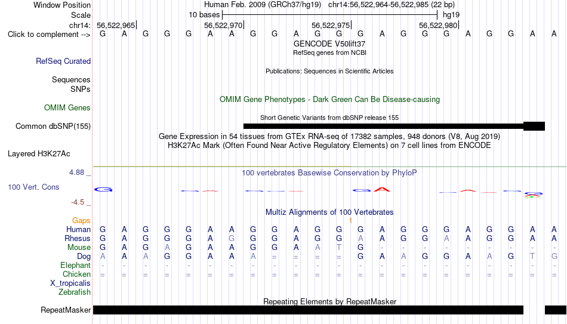This screenshot has width=567, height=324.
Task: Click the 'OMIM Gene Phenotypes' green track title
Action: [x=329, y=100]
